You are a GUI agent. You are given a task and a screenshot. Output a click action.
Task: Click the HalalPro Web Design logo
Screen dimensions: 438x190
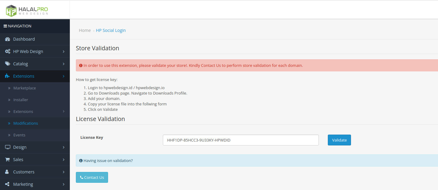pos(27,10)
